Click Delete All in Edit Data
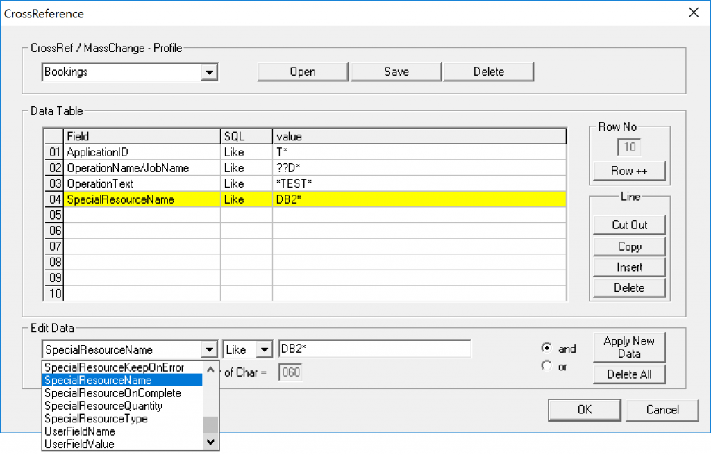The width and height of the screenshot is (711, 455). [x=629, y=374]
